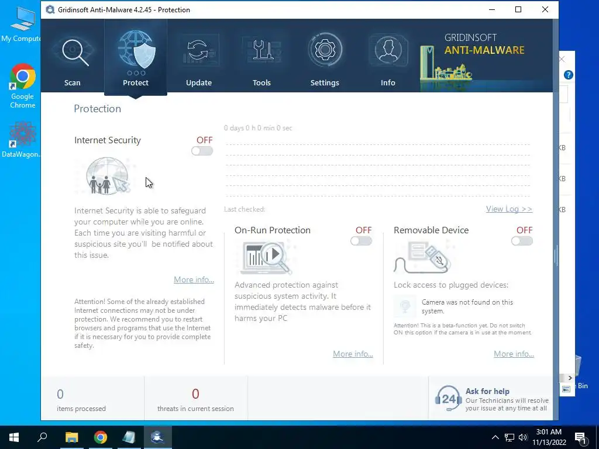Open the DataWagon desktop shortcut
Screen dimensions: 599x449
tap(21, 139)
